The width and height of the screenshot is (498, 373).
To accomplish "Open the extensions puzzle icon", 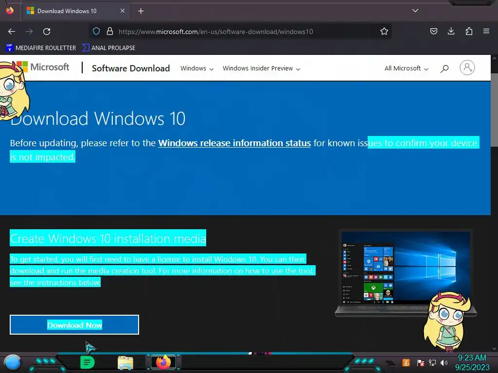I will pos(469,32).
